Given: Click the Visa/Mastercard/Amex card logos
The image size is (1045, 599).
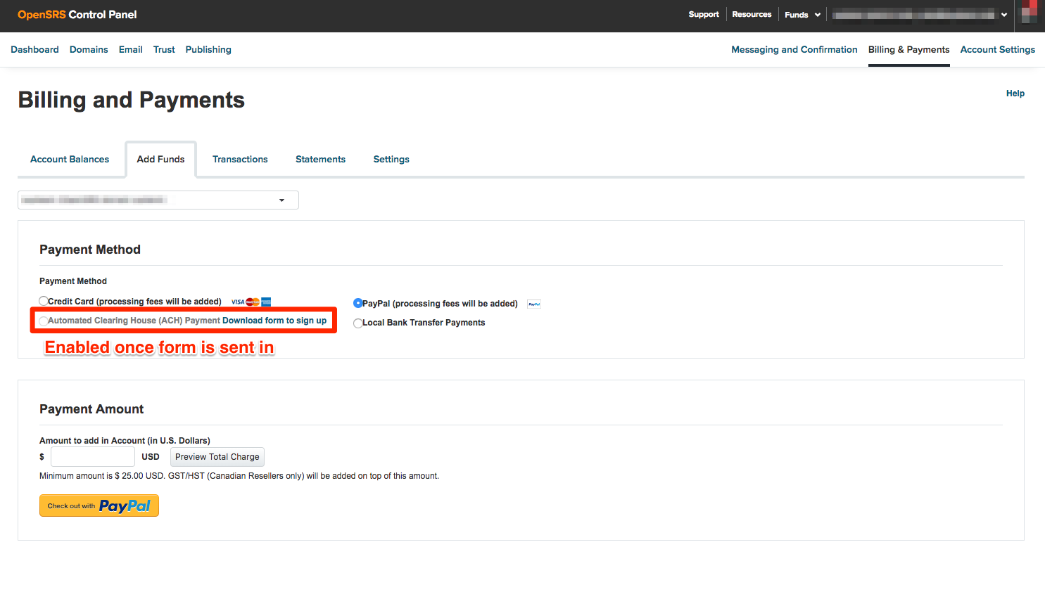Looking at the screenshot, I should coord(251,302).
